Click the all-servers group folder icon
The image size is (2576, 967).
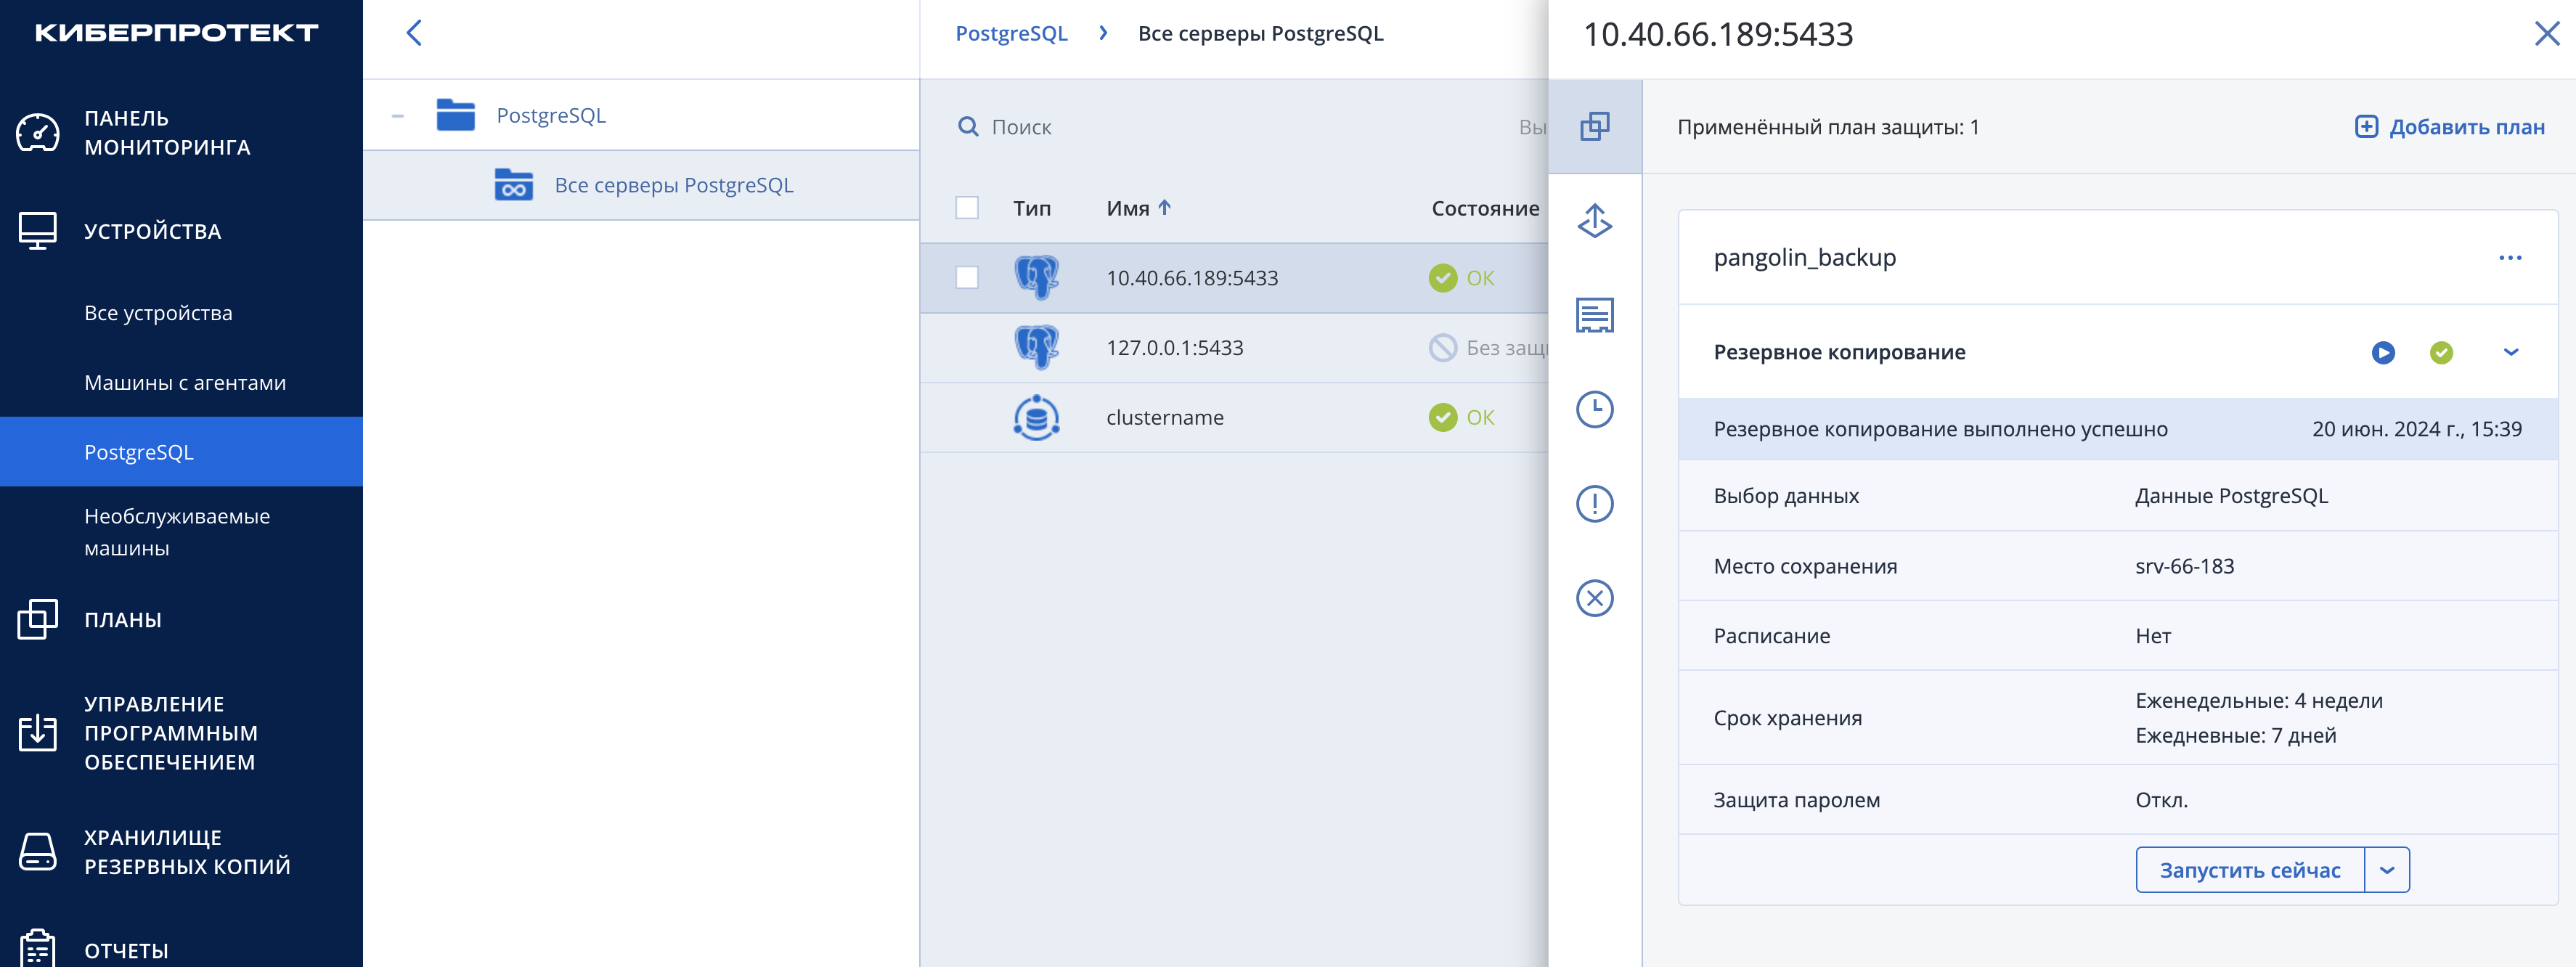[514, 185]
